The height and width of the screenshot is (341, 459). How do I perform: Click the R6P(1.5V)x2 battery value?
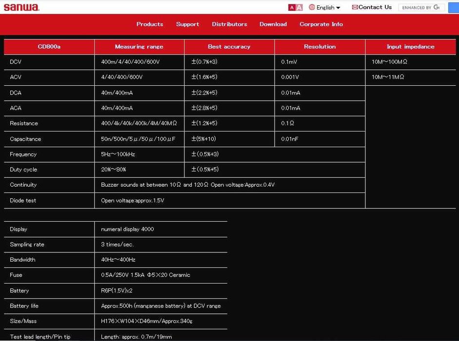pos(117,291)
